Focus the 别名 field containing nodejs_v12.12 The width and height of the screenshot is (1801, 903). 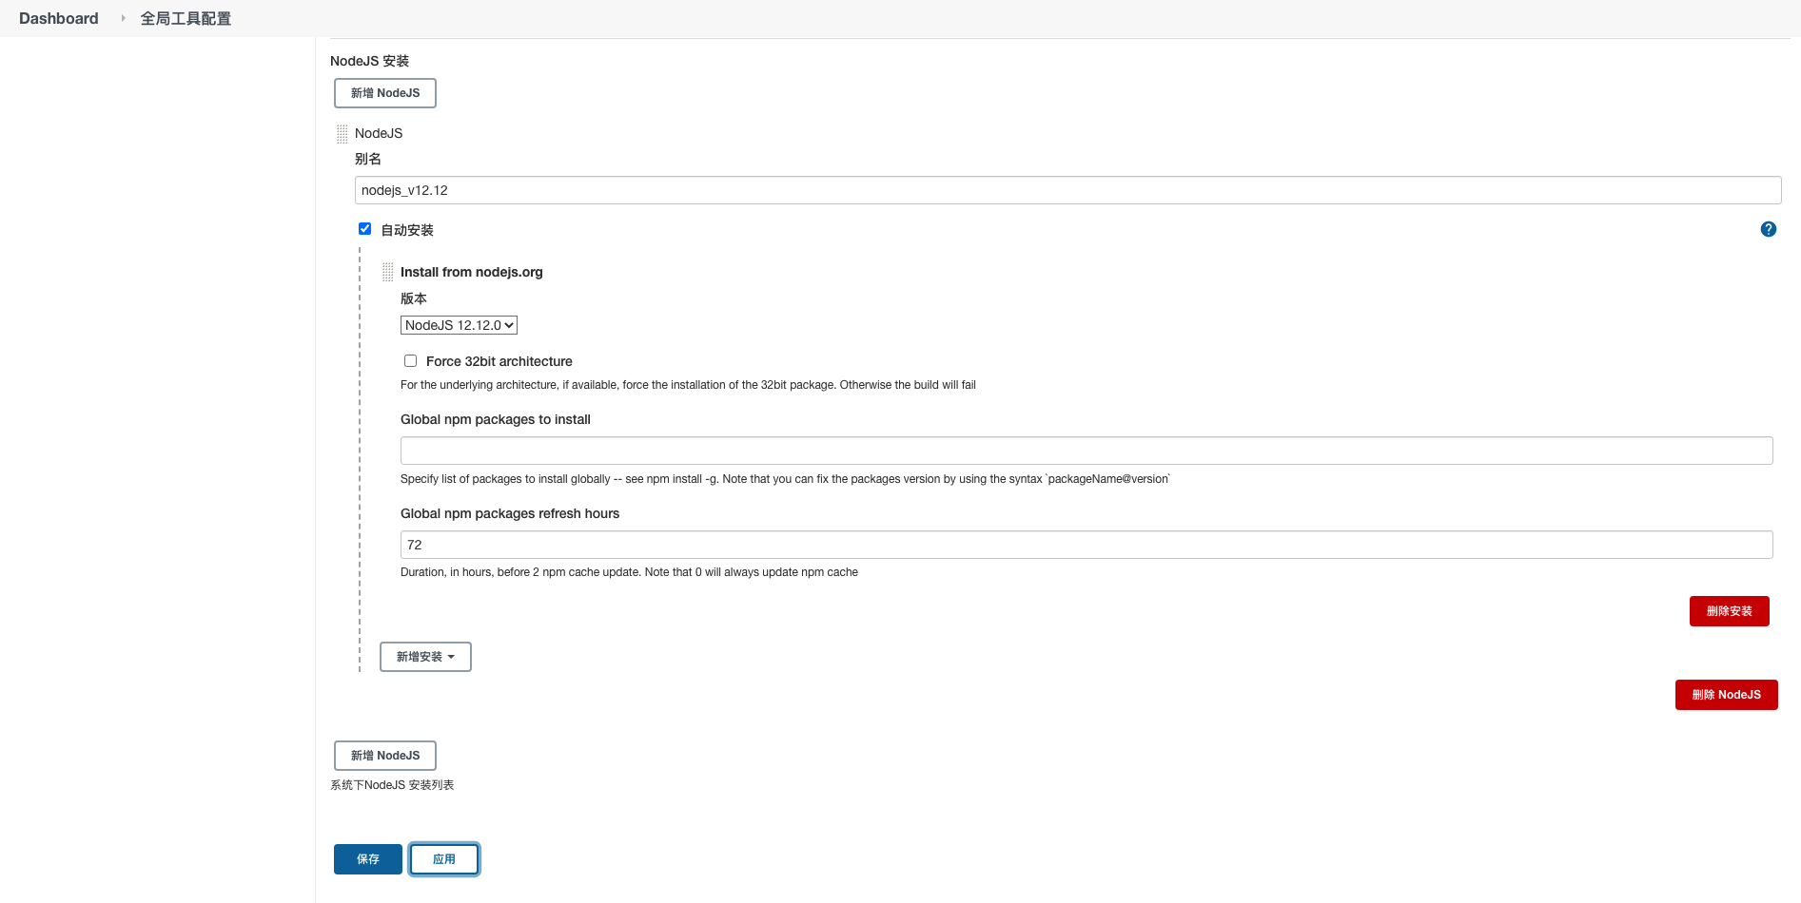coord(1067,190)
